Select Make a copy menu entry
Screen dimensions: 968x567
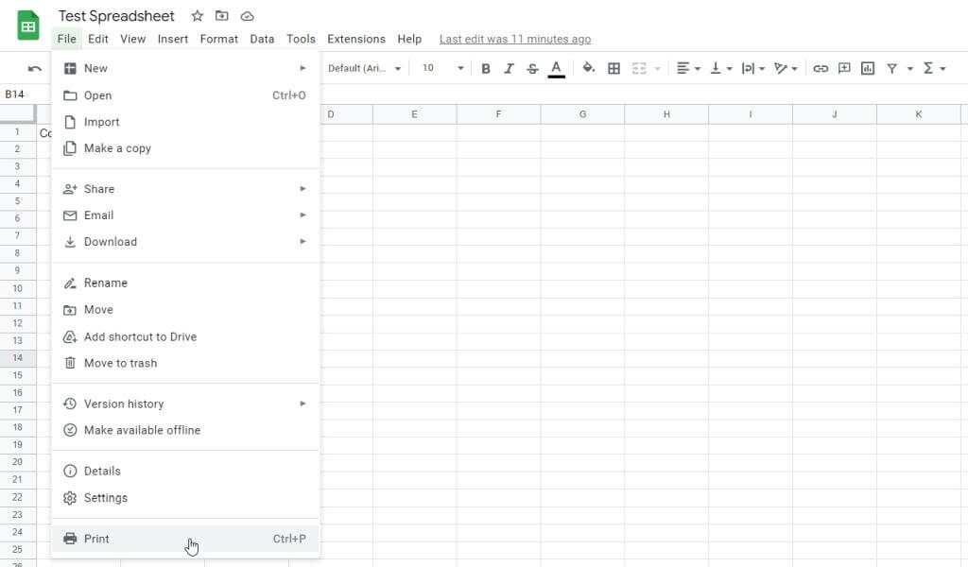(x=185, y=148)
